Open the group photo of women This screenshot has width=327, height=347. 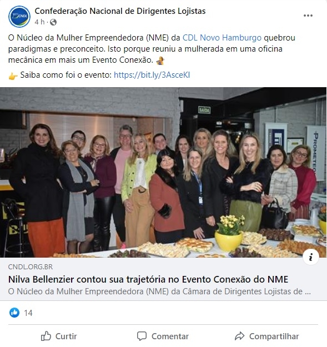tap(163, 172)
